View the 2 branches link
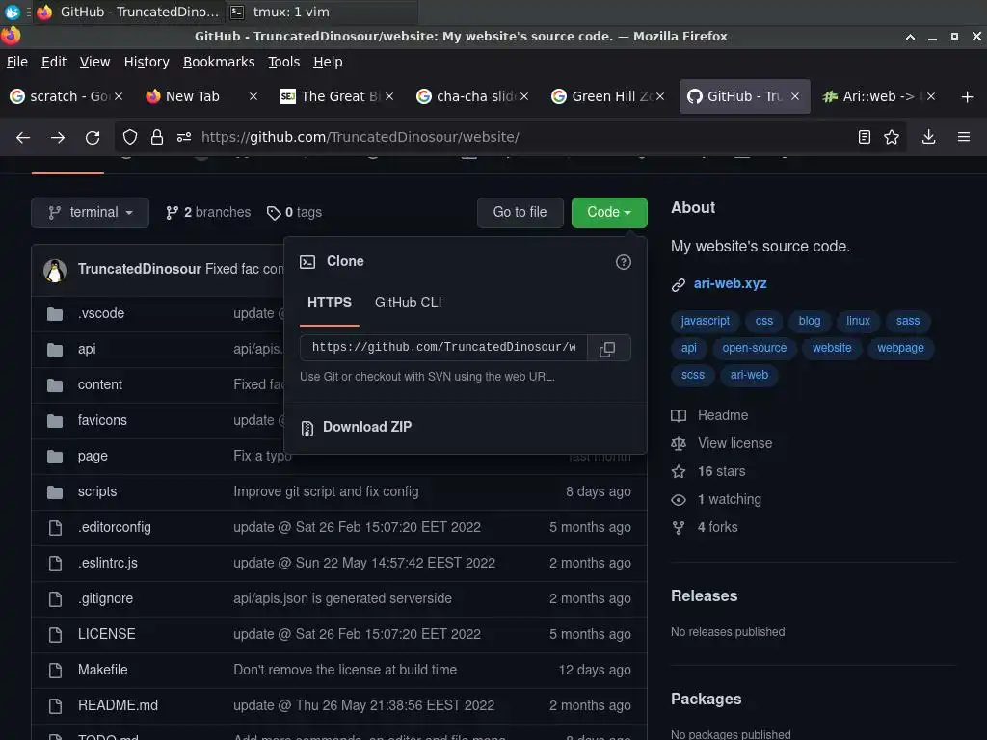Viewport: 987px width, 740px height. [x=208, y=213]
